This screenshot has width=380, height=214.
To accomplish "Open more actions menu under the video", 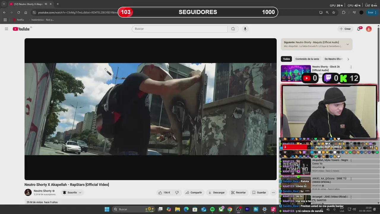I will [x=273, y=193].
